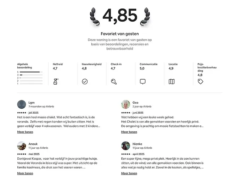Click the 4,85 overall rating score
248x177 pixels.
click(119, 16)
